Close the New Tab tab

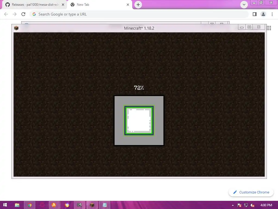(128, 5)
